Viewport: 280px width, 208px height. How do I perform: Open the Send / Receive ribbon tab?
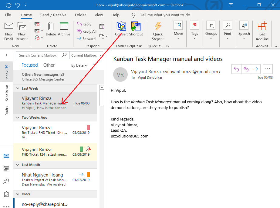pyautogui.click(x=53, y=15)
